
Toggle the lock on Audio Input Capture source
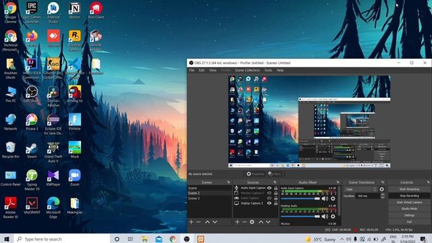coord(276,188)
